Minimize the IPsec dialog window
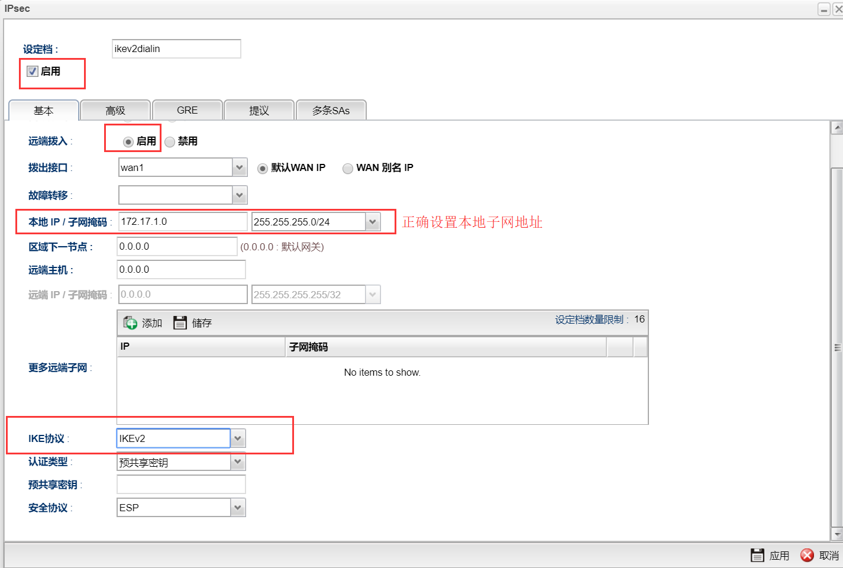This screenshot has height=568, width=843. [824, 9]
